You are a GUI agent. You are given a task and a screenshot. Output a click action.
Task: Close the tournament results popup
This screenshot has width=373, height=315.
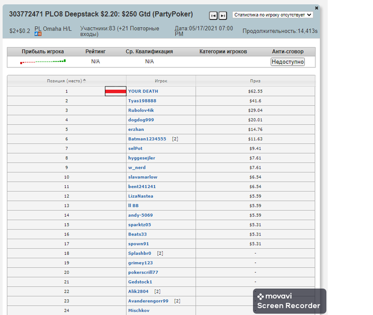click(x=317, y=8)
